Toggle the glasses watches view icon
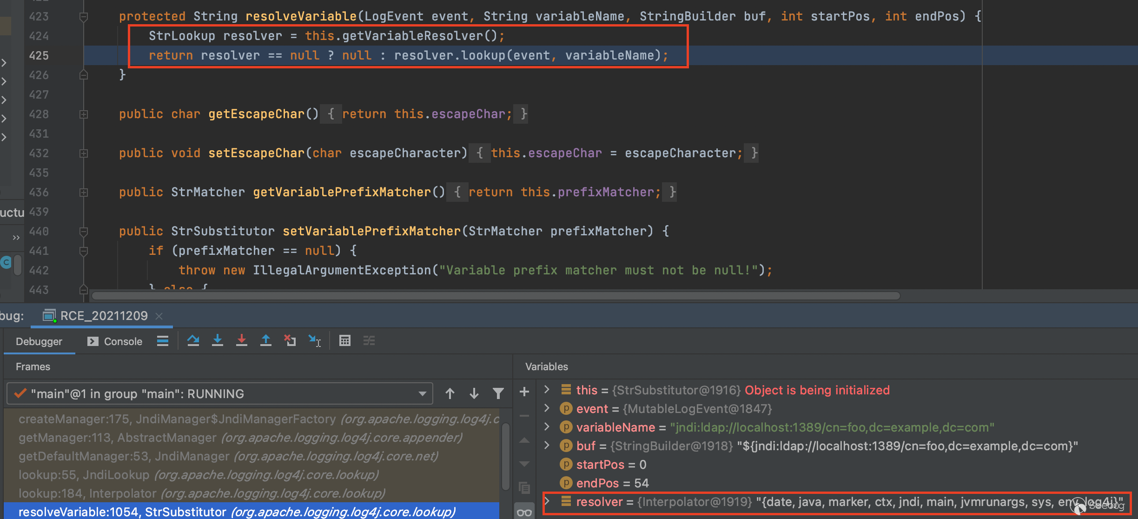The height and width of the screenshot is (519, 1138). coord(524,512)
